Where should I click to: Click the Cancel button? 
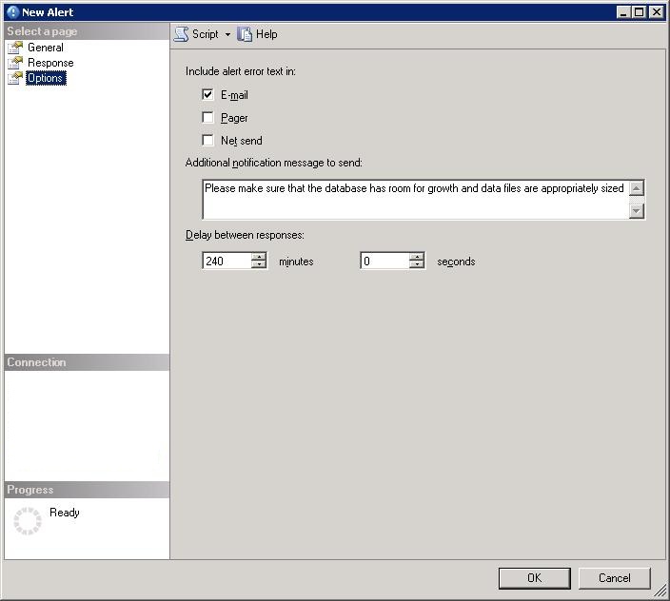tap(615, 578)
